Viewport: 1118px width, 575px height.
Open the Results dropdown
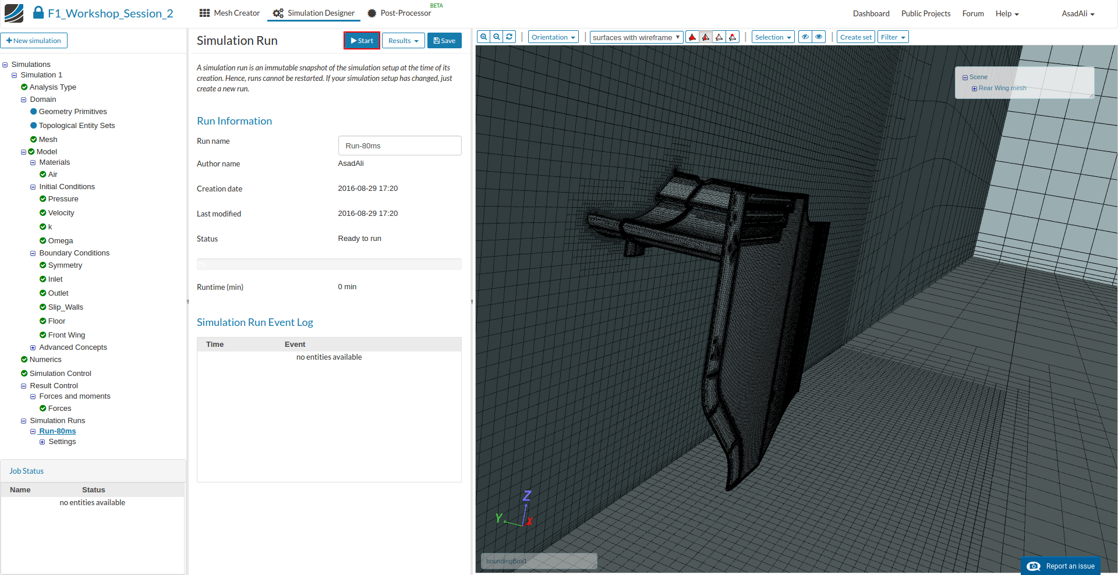(403, 41)
